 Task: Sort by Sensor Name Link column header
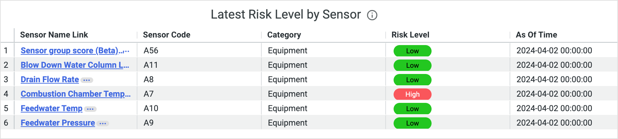tap(54, 35)
